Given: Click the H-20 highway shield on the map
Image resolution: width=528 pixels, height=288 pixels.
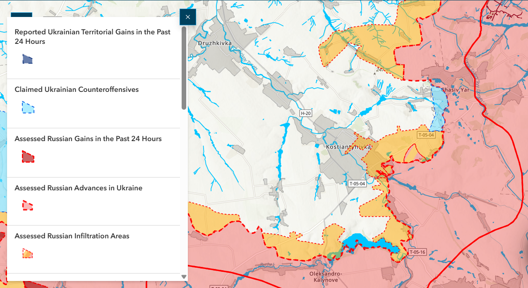Looking at the screenshot, I should click(x=306, y=113).
